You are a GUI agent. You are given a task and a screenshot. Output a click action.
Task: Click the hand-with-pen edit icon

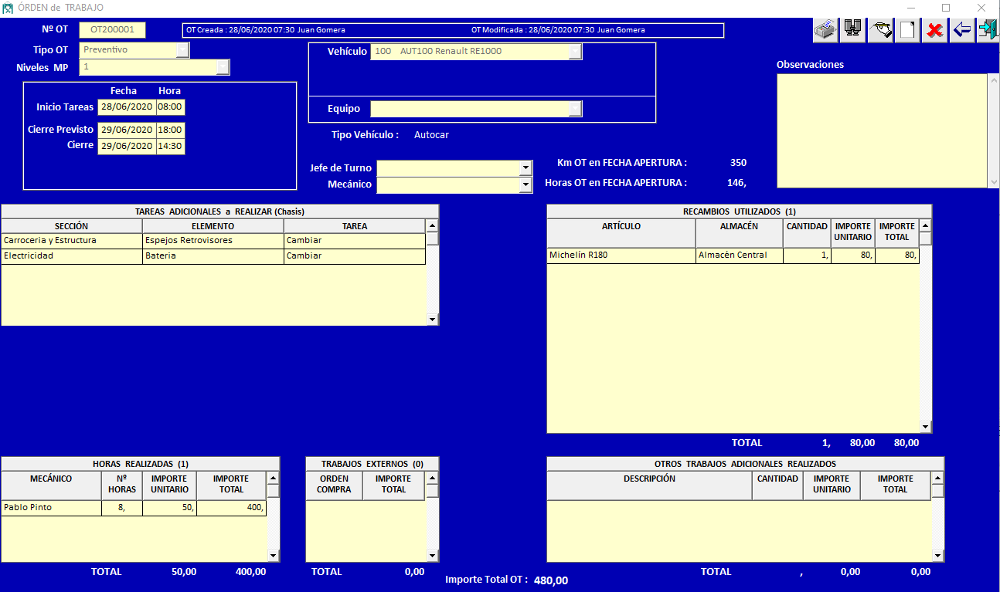point(880,30)
